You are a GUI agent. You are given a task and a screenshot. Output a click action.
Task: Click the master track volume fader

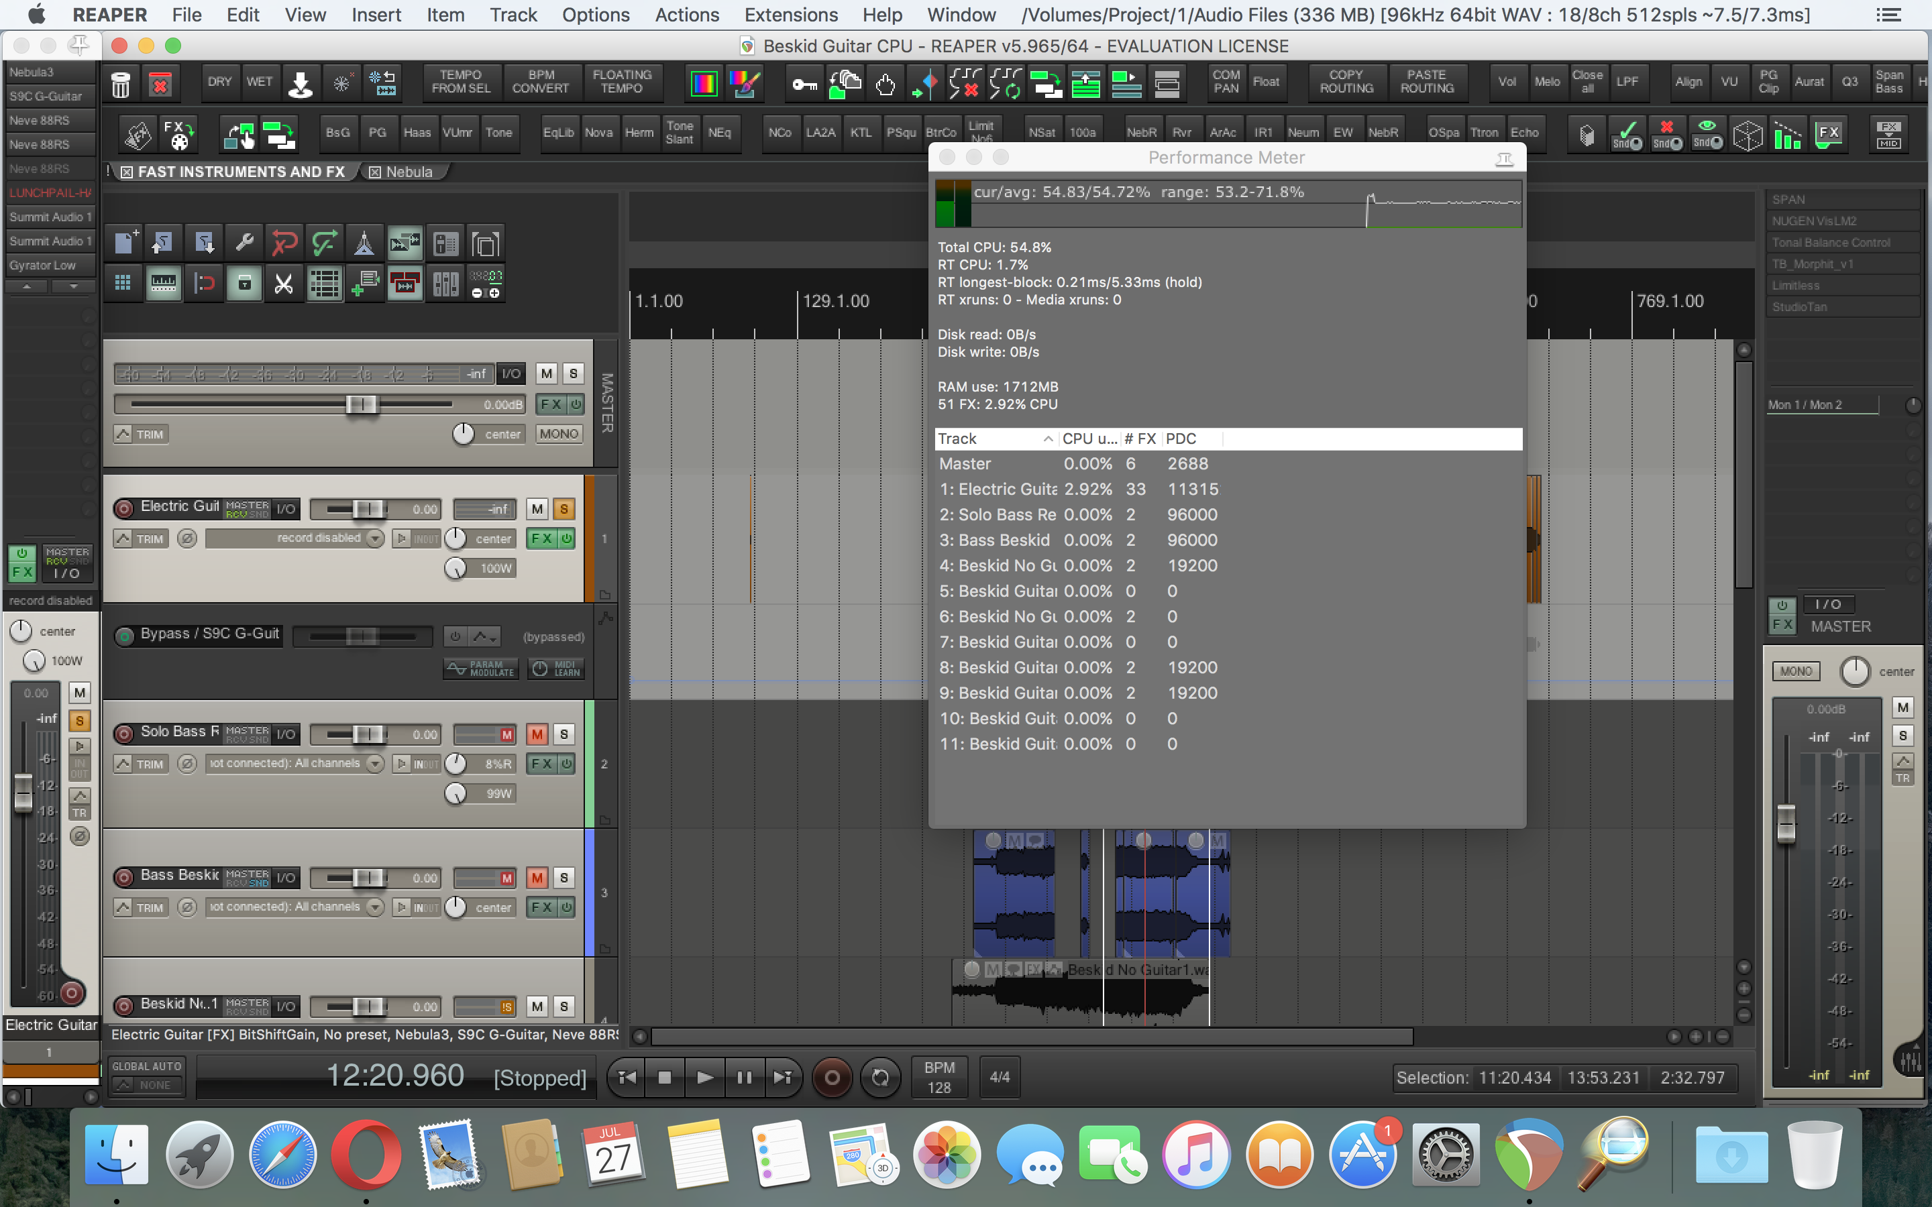(361, 405)
